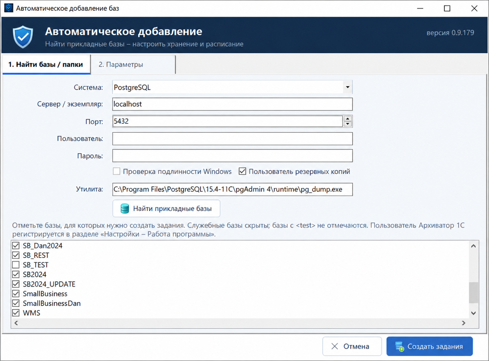This screenshot has height=361, width=489.
Task: Toggle the SmallBusiness checkbox
Action: (x=16, y=294)
